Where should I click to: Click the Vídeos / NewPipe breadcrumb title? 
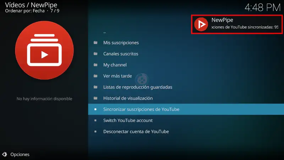tap(31, 5)
